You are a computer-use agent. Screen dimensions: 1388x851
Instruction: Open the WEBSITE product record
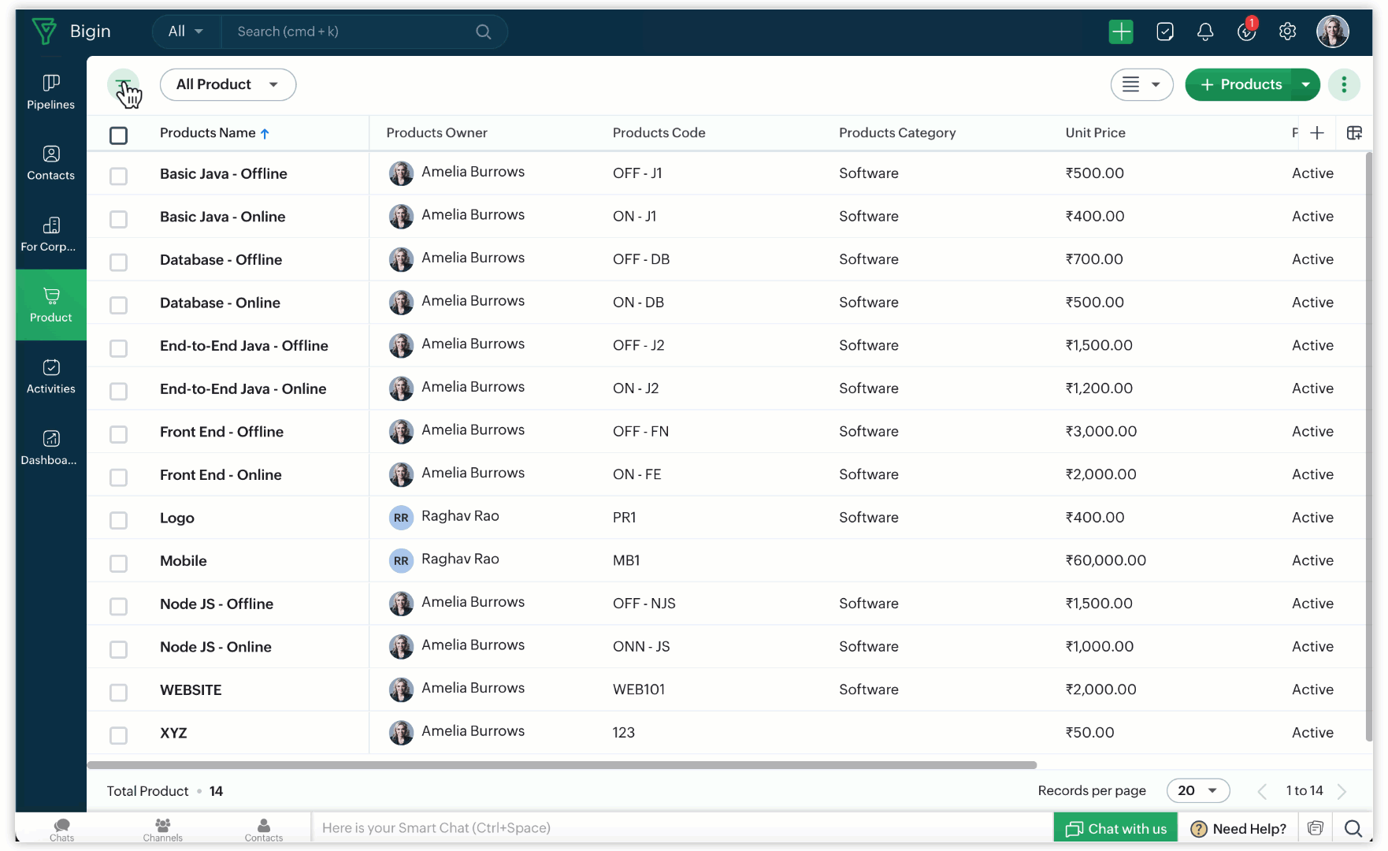pos(191,689)
